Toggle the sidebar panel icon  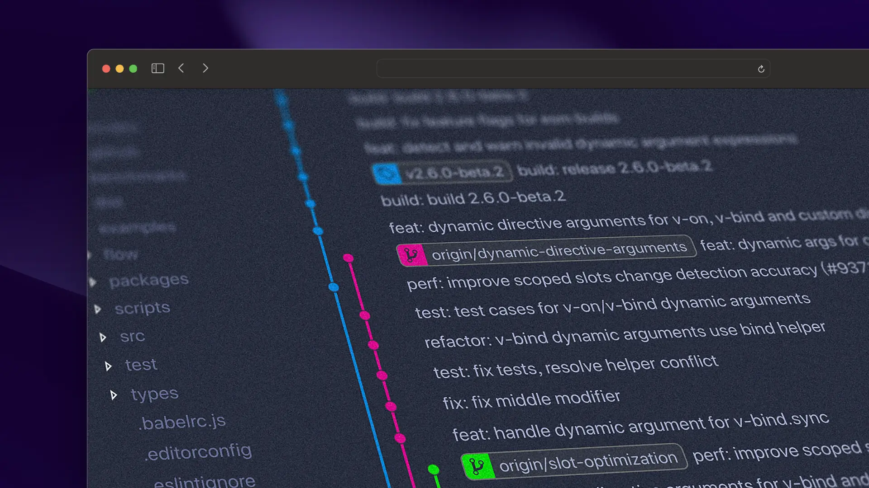[158, 68]
